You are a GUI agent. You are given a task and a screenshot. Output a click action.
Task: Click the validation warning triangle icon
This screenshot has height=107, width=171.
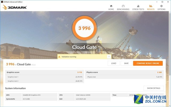point(59,57)
